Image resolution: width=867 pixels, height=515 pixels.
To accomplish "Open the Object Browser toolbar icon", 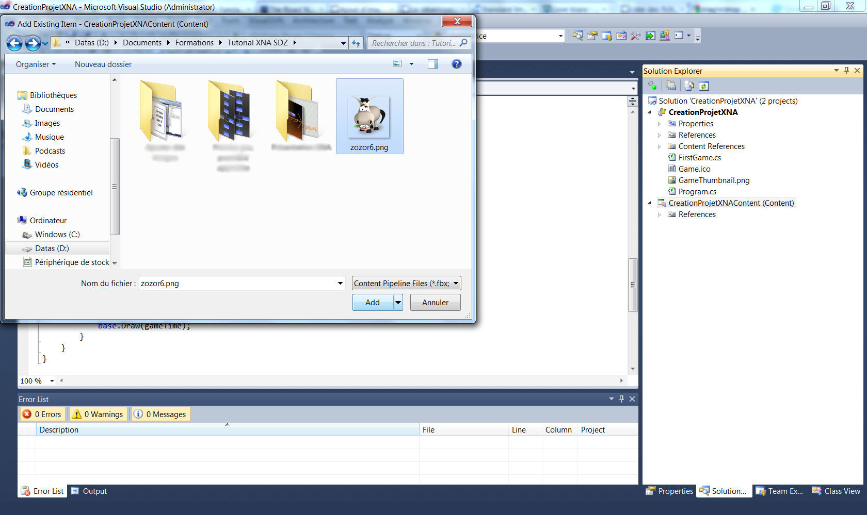I will 621,36.
